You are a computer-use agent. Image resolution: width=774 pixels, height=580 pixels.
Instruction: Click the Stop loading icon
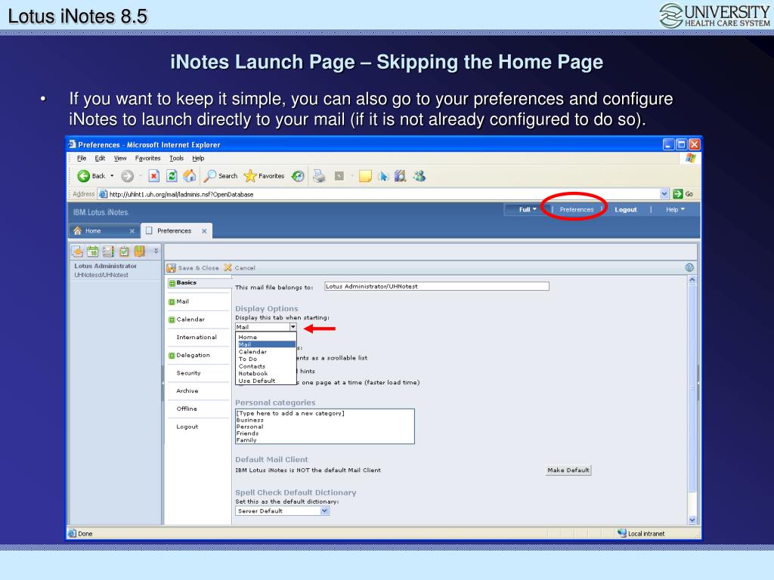click(x=154, y=176)
